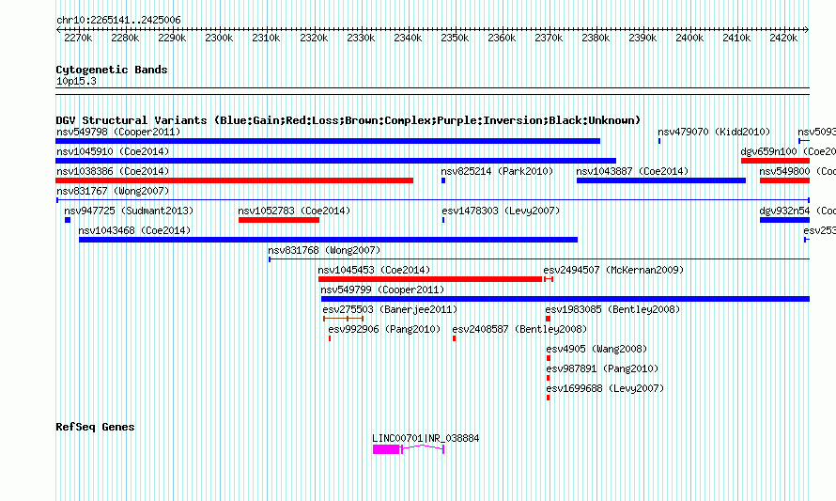Click the Cytogenetic Bands track title
This screenshot has height=501, width=836.
click(112, 70)
